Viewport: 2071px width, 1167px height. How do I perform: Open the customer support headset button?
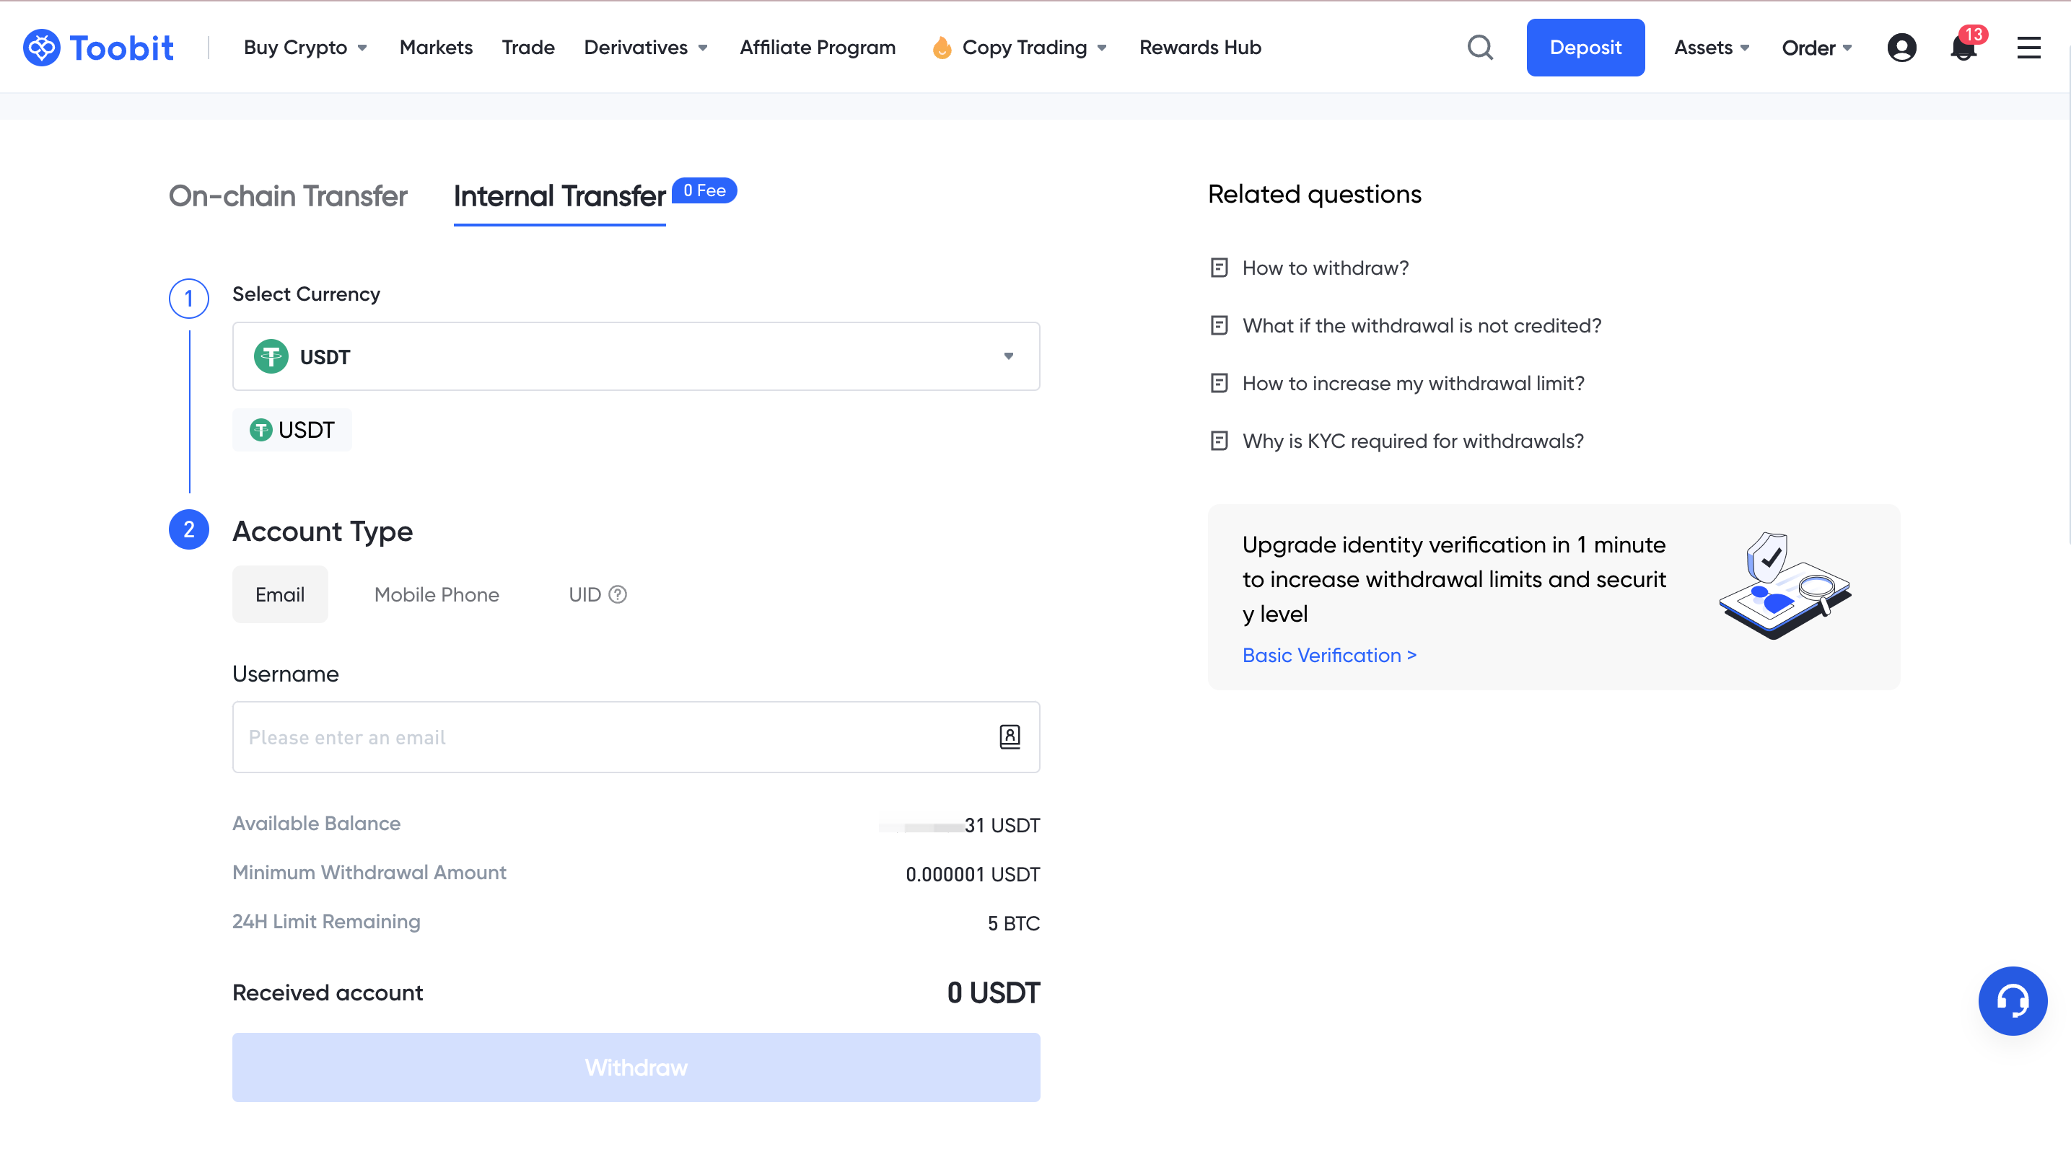click(2013, 1000)
